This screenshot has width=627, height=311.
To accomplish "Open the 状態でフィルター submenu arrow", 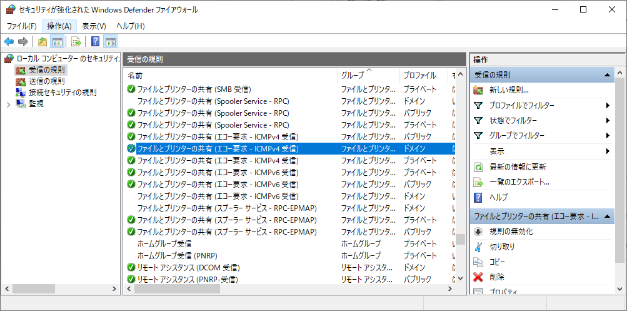I will 608,121.
